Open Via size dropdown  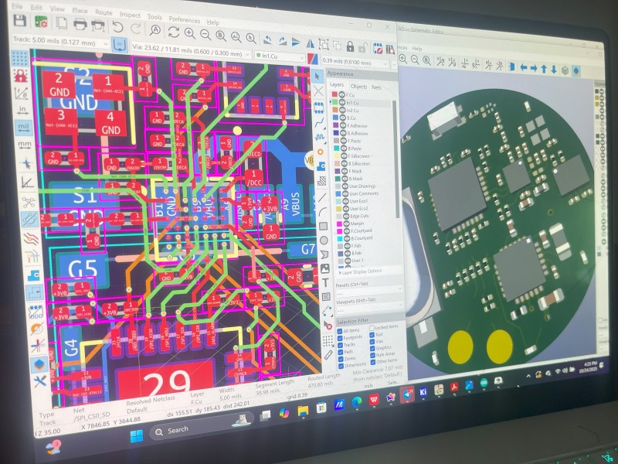coord(191,52)
